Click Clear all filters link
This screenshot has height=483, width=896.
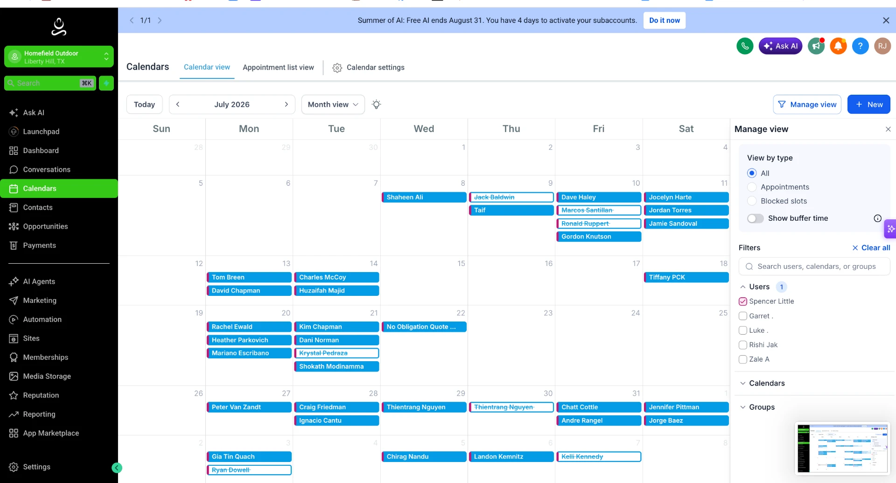[871, 248]
